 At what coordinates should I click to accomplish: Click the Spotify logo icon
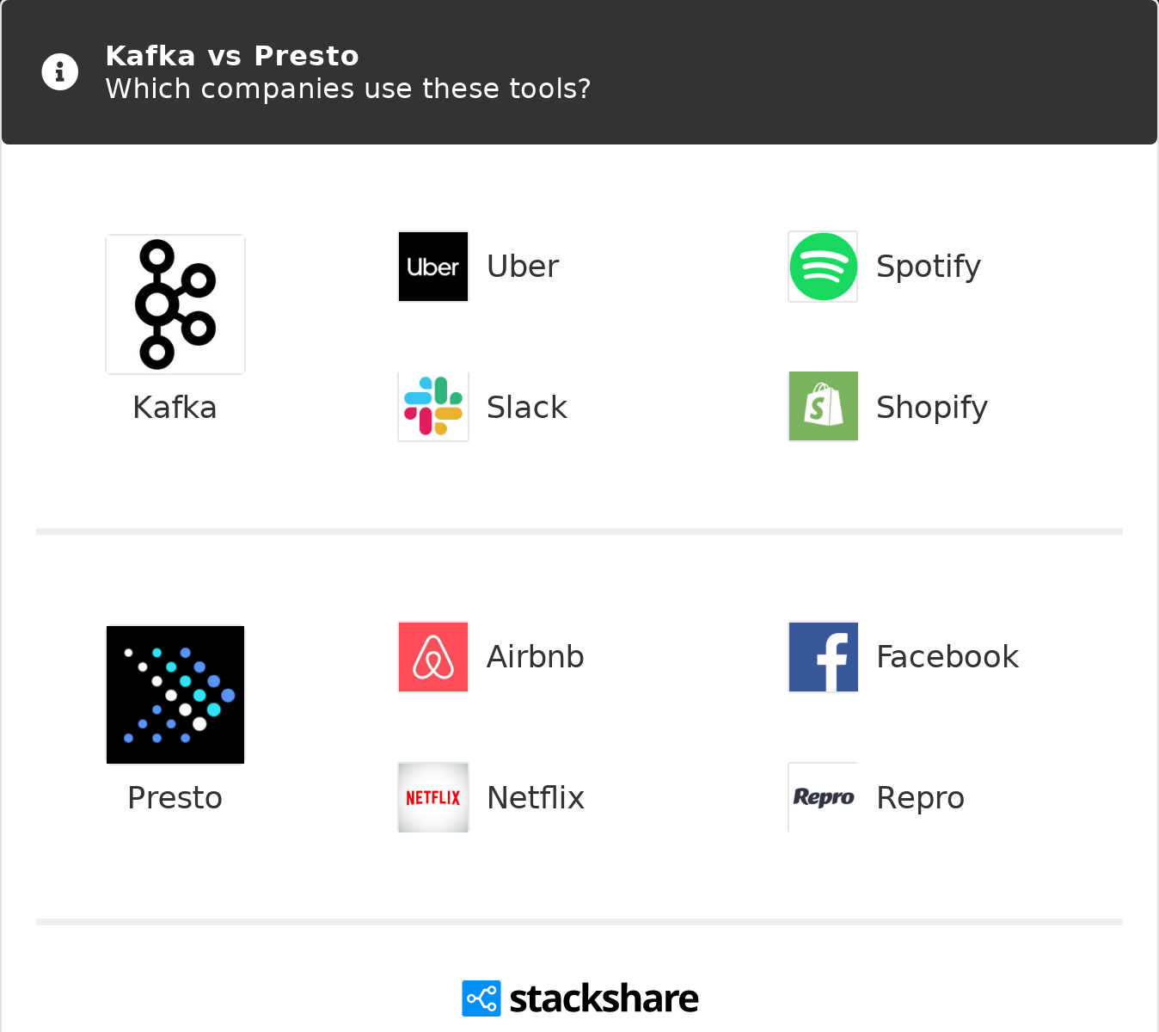point(823,267)
